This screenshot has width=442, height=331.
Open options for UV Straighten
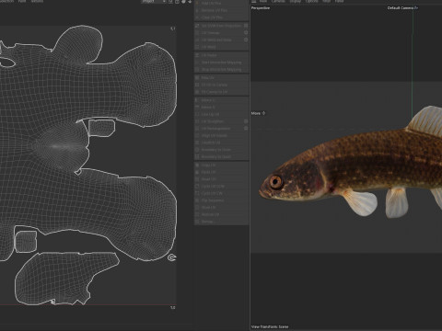246,121
